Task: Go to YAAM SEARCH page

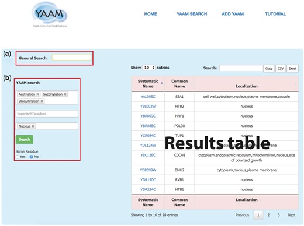Action: pos(192,14)
